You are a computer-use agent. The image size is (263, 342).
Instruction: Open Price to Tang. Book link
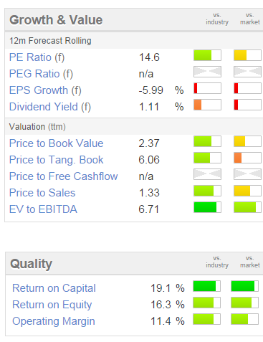(x=57, y=160)
